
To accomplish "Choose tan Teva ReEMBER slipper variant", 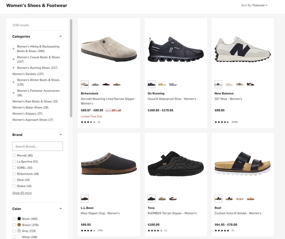I will 162,199.
